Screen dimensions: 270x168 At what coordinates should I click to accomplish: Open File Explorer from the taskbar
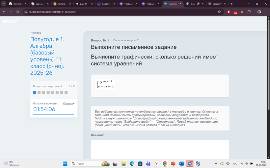point(124,163)
